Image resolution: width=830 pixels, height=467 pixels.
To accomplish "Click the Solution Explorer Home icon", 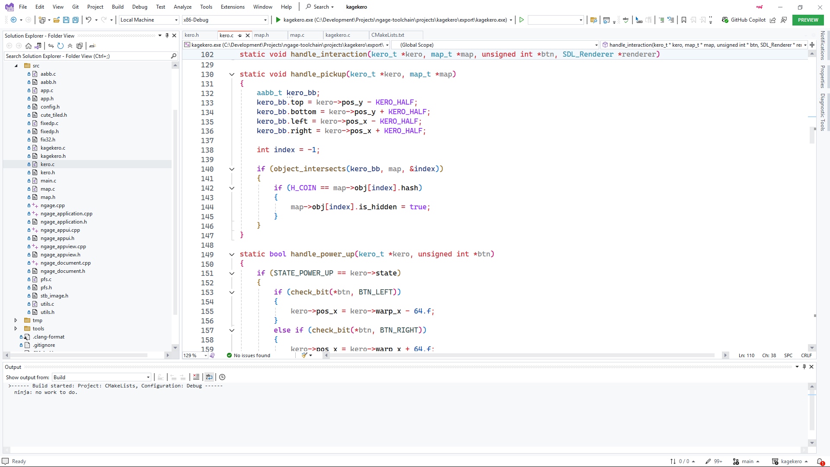I will [x=29, y=46].
